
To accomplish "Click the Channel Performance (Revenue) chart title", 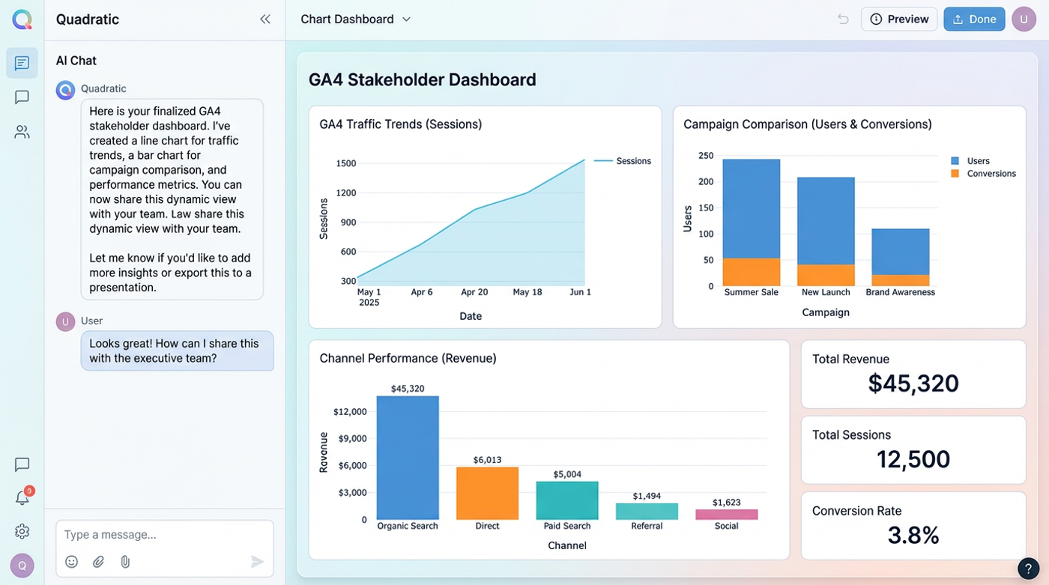I will pyautogui.click(x=408, y=358).
